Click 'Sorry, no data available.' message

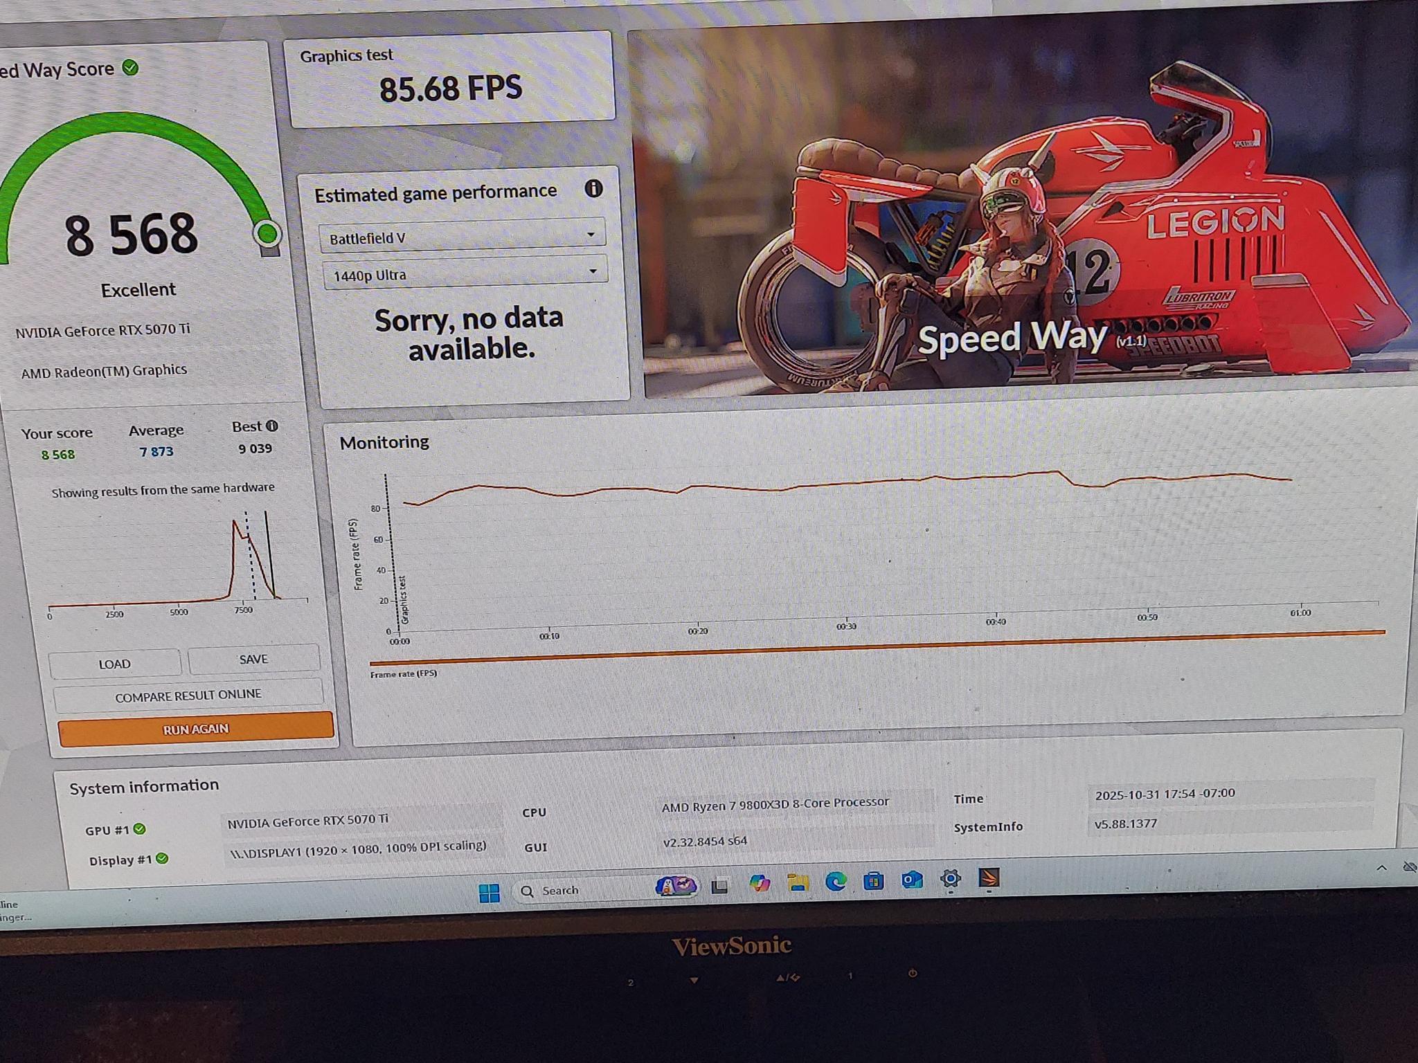pyautogui.click(x=470, y=334)
